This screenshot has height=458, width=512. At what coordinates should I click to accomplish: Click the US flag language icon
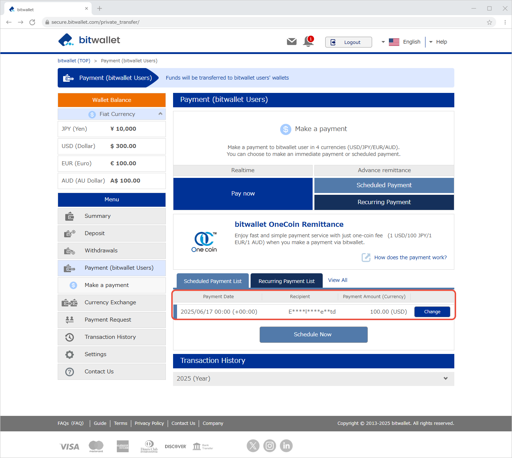394,42
